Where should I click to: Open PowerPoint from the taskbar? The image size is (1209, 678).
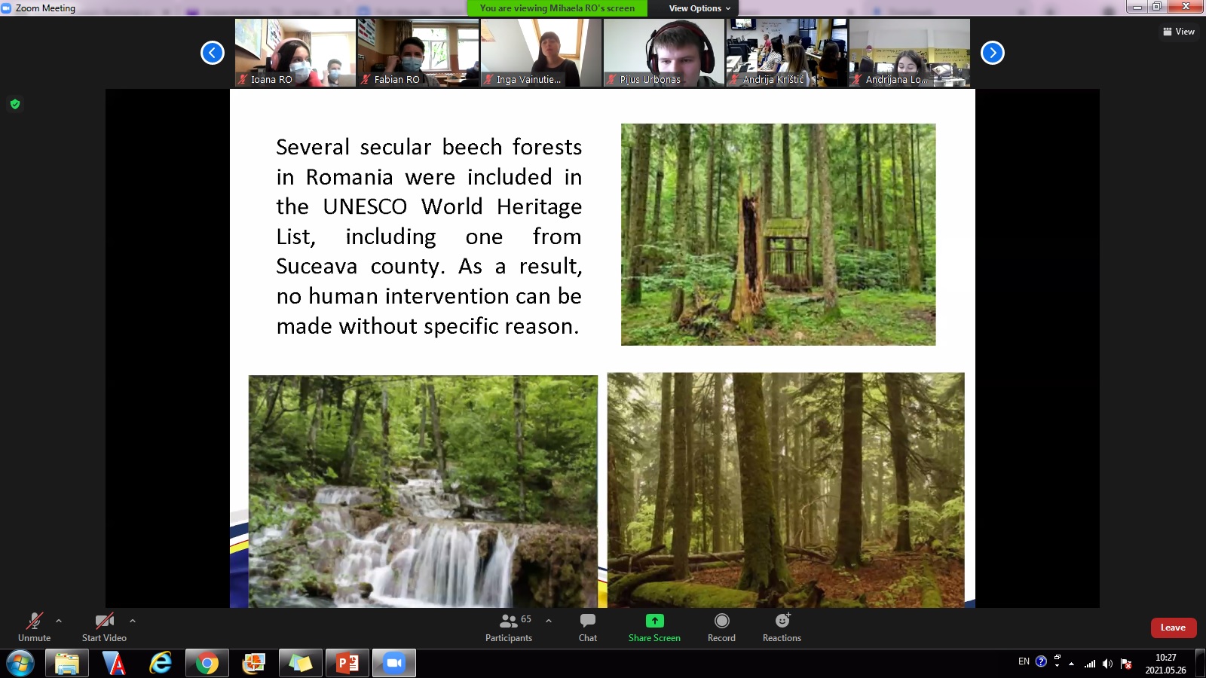click(x=347, y=663)
